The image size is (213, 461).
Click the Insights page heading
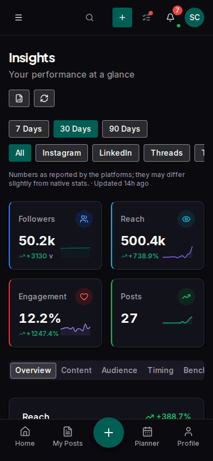click(32, 58)
